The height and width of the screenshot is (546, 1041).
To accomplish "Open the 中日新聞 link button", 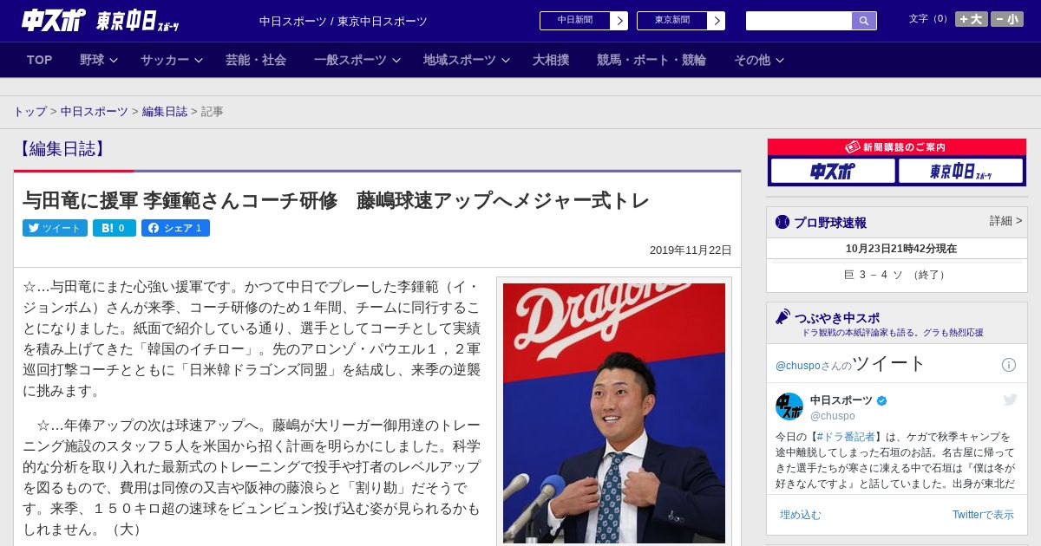I will (574, 21).
